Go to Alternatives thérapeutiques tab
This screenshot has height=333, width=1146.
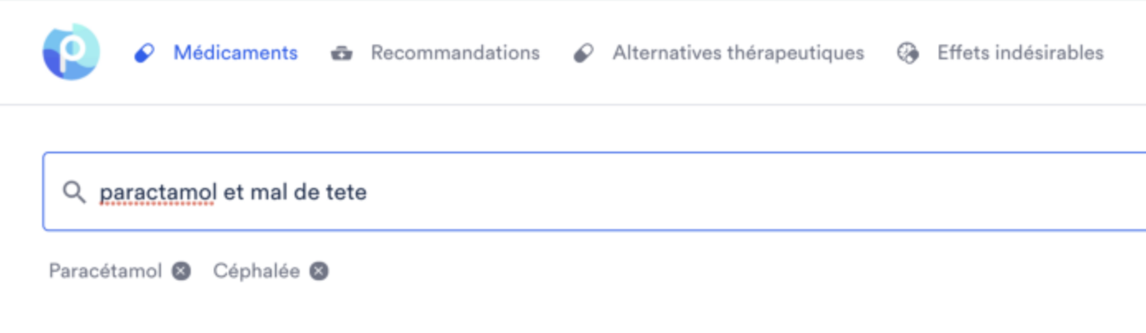click(x=738, y=53)
